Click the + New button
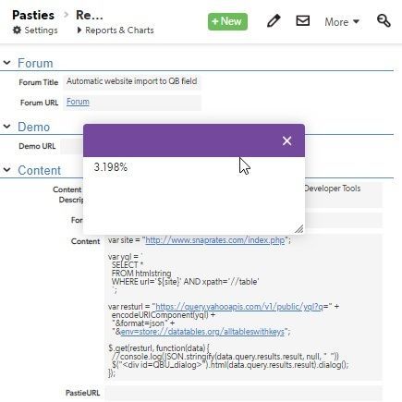Viewport: 402px width, 402px height. [227, 21]
